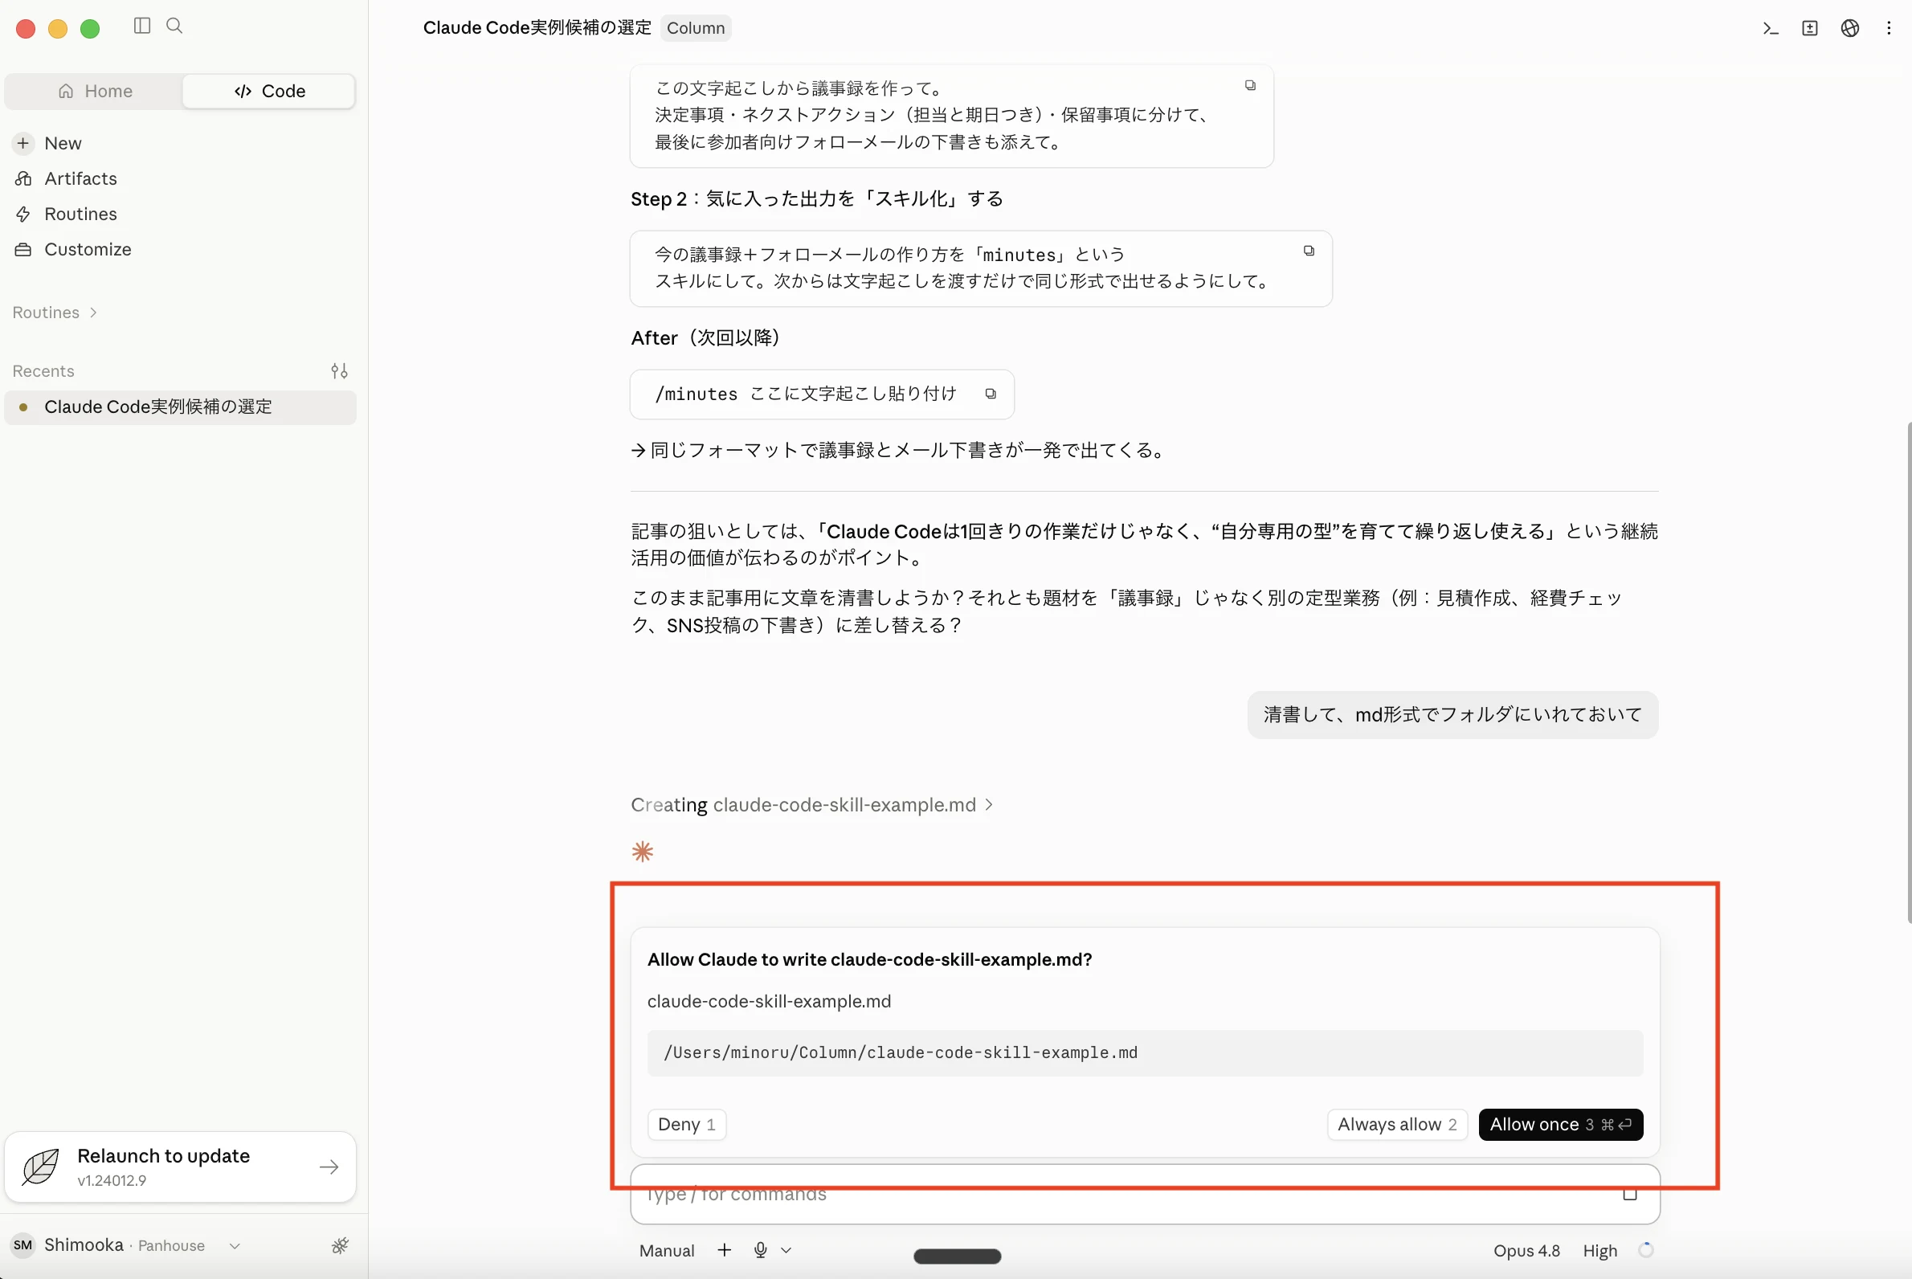1912x1279 pixels.
Task: Click the Recents filter sliders icon
Action: pos(339,371)
